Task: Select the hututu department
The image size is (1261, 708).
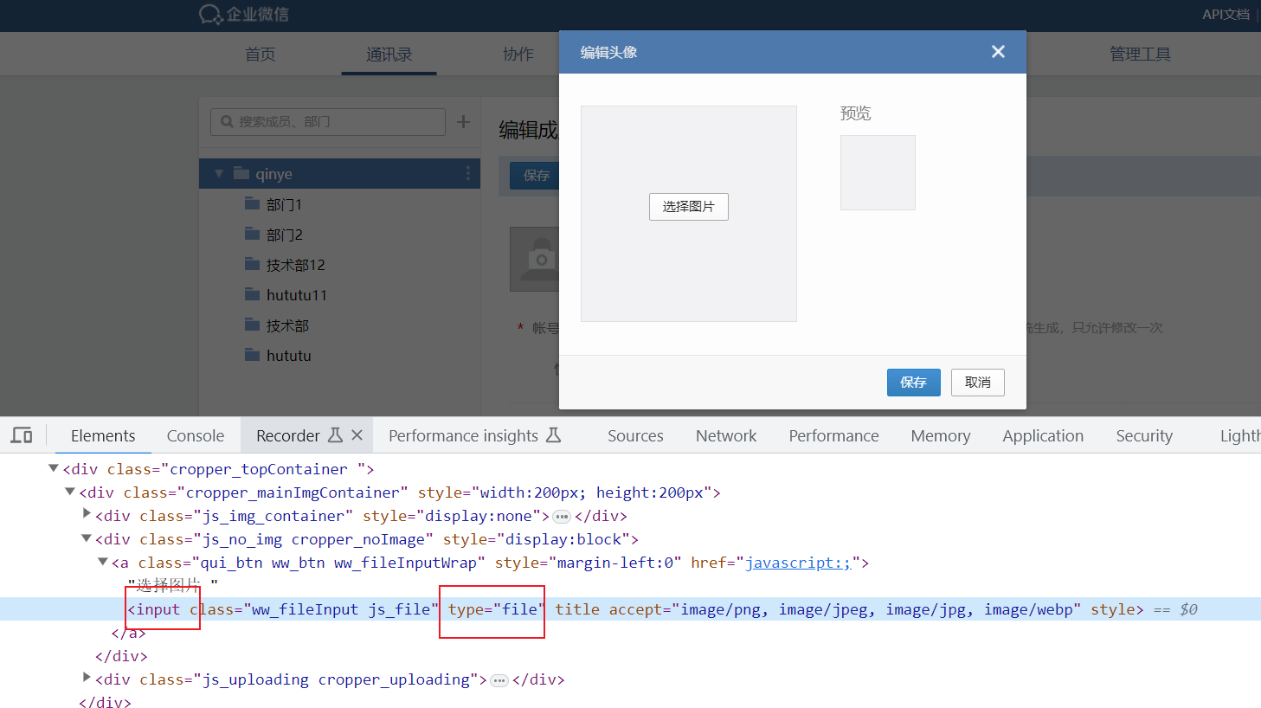Action: coord(288,356)
